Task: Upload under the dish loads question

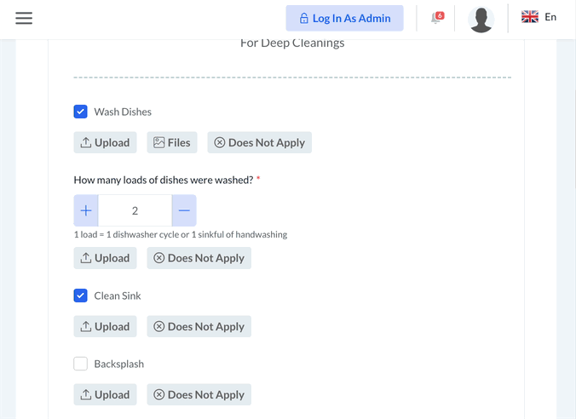Action: click(105, 258)
